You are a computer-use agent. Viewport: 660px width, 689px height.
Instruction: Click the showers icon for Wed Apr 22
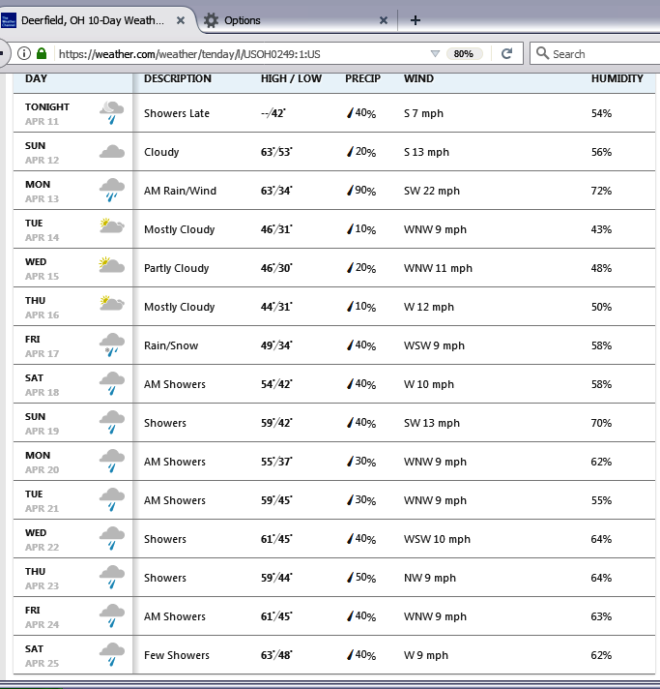pyautogui.click(x=111, y=538)
